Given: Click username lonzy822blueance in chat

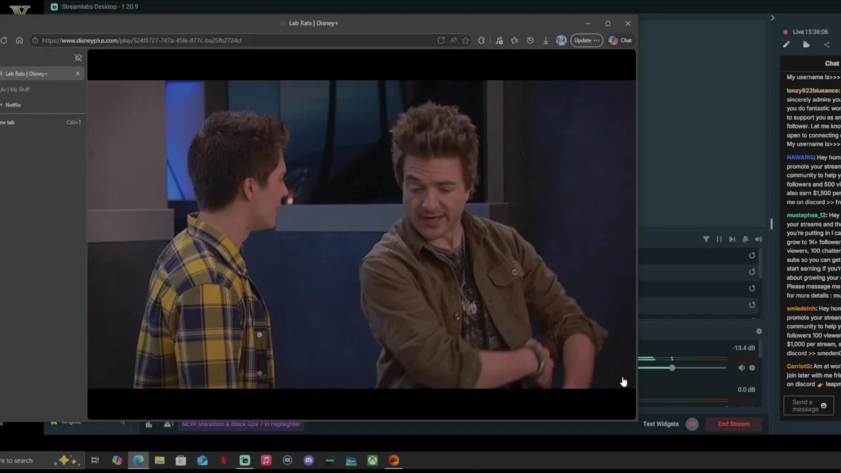Looking at the screenshot, I should click(x=813, y=91).
